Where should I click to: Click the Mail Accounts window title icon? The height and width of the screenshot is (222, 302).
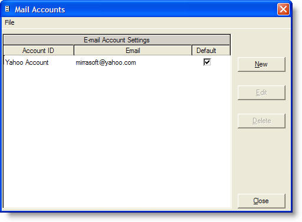pos(7,9)
